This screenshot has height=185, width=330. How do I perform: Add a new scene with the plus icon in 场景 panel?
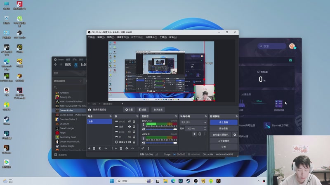coord(89,148)
